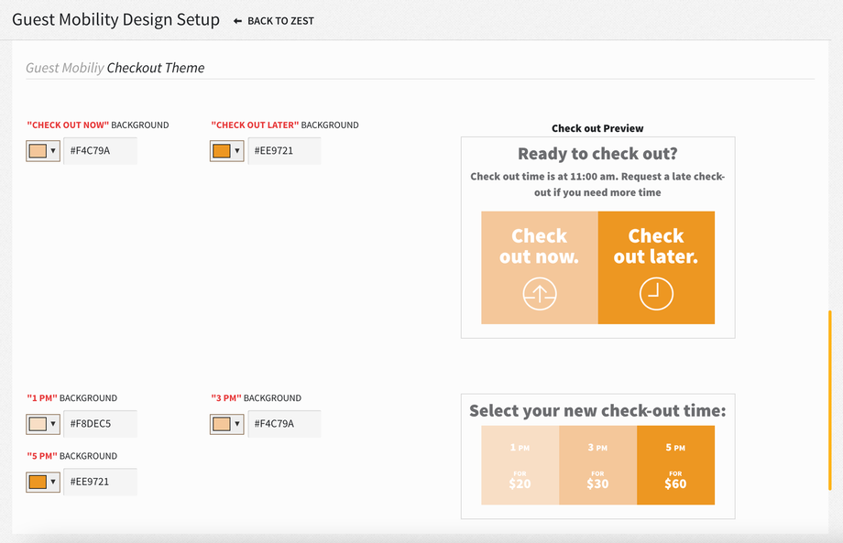843x543 pixels.
Task: Click the #F4C79A hex field for Check out now
Action: [x=100, y=151]
